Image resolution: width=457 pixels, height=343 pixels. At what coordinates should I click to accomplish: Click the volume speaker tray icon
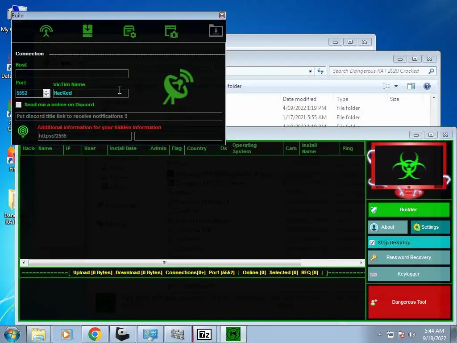[x=411, y=335]
